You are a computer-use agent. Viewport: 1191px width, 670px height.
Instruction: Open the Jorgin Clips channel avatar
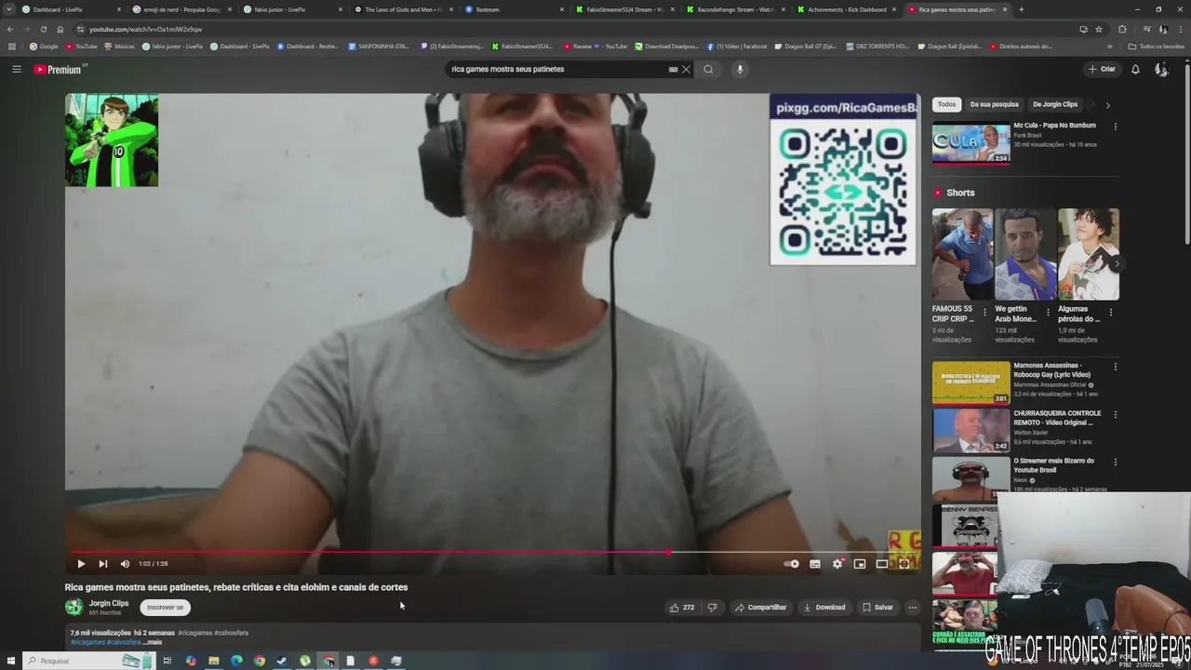click(x=74, y=607)
